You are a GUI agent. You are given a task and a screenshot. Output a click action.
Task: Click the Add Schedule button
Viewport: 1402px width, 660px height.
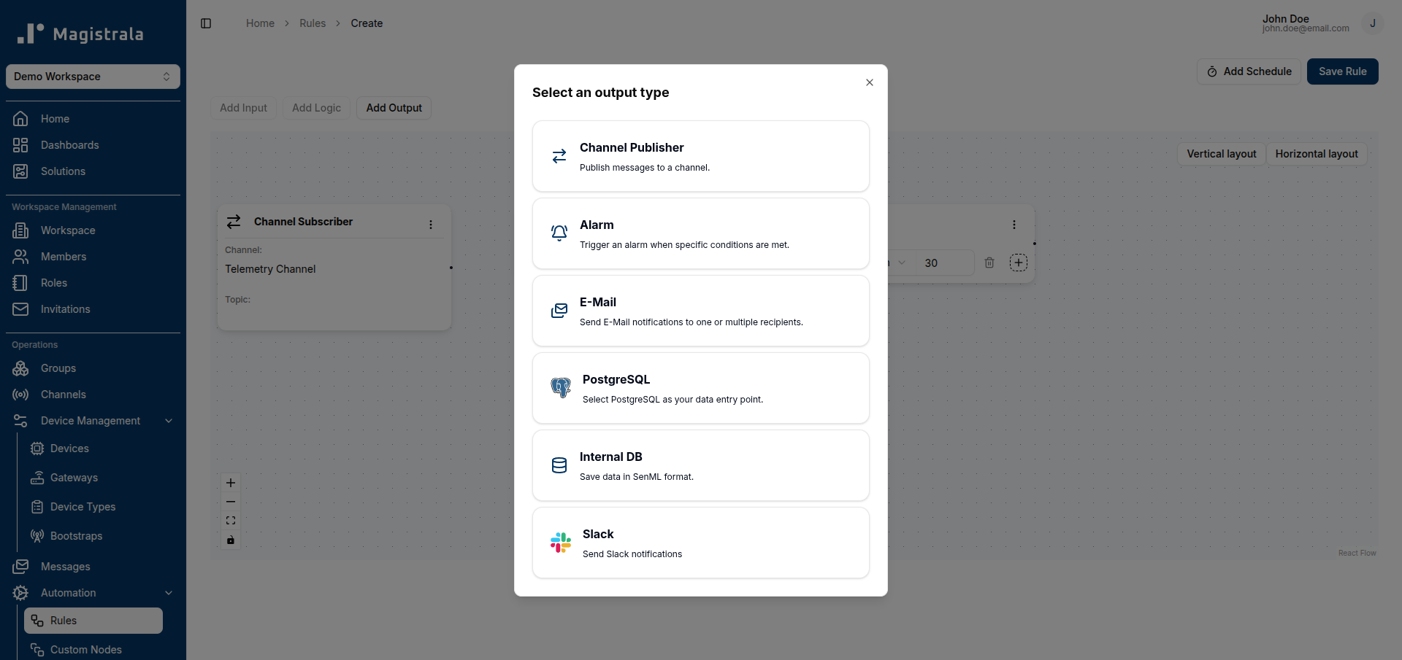[x=1249, y=71]
